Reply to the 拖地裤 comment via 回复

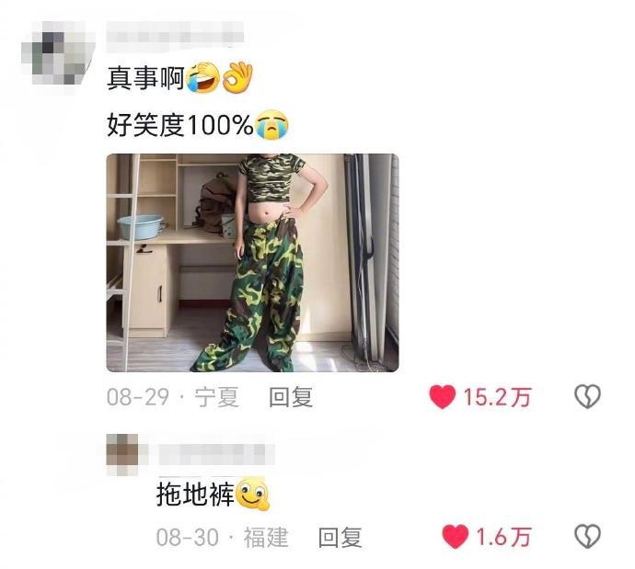[341, 537]
